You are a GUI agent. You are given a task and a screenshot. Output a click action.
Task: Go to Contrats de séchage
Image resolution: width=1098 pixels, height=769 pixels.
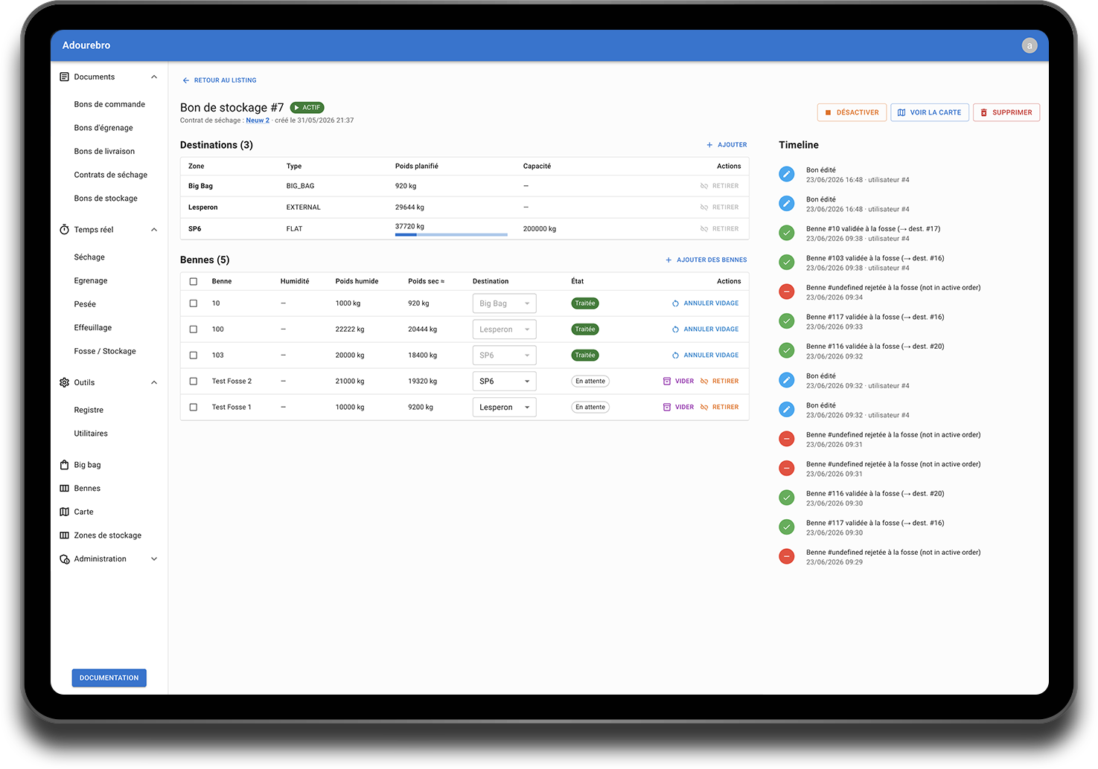(109, 175)
